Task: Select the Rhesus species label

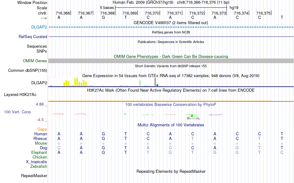Action: click(x=40, y=138)
